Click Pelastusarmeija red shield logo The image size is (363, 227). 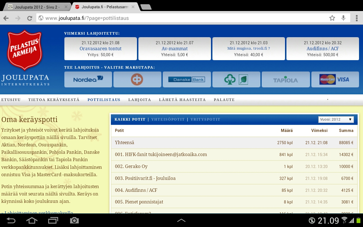pos(25,50)
